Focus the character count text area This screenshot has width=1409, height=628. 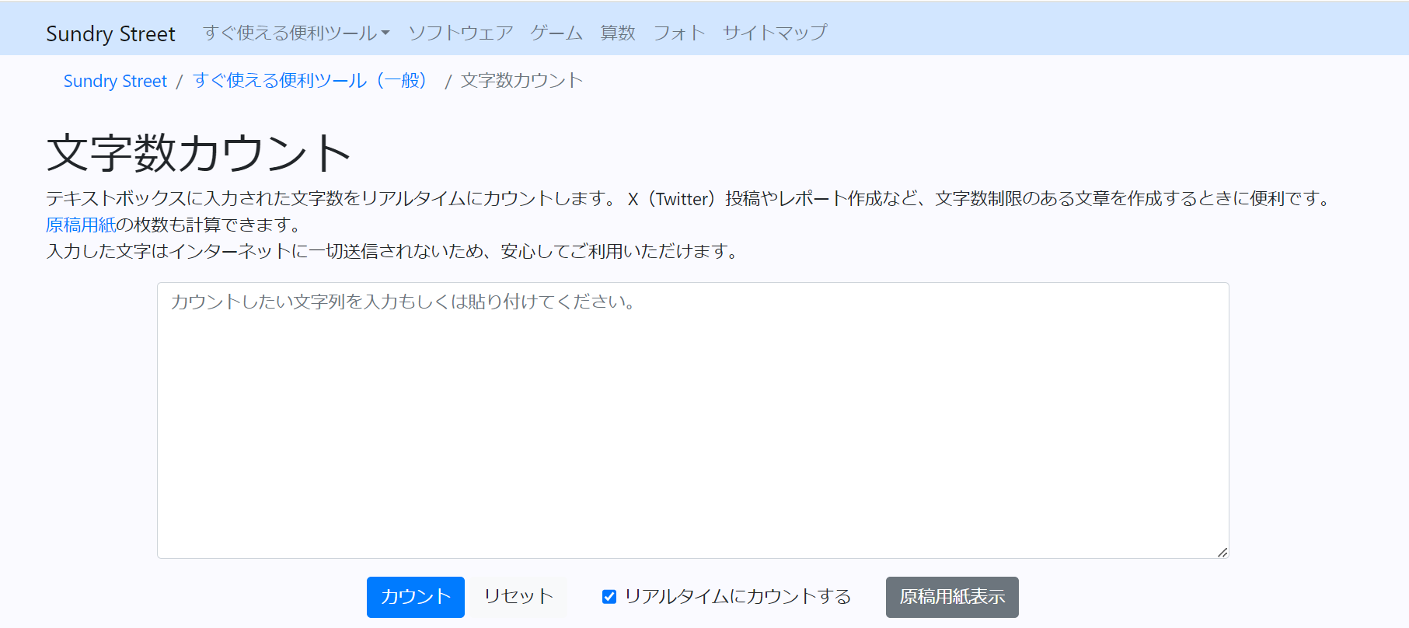[692, 420]
